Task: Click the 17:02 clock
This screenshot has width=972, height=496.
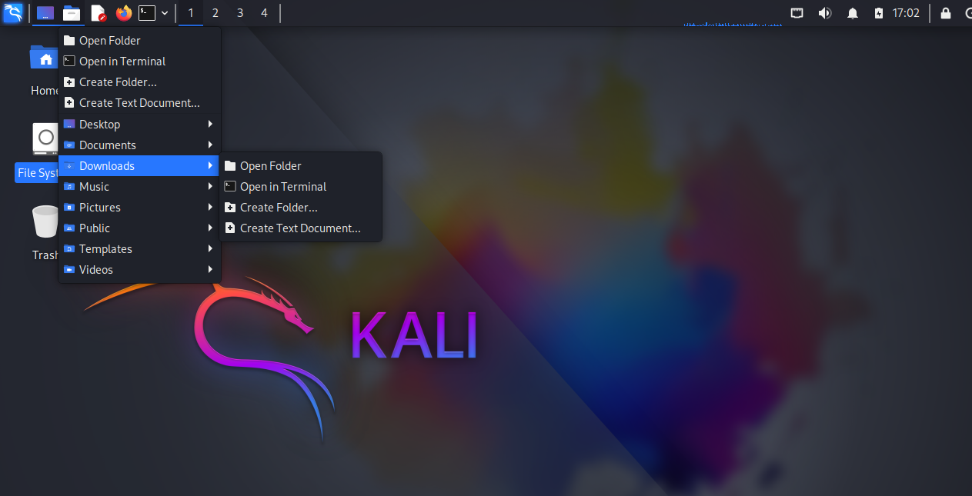Action: [x=905, y=13]
